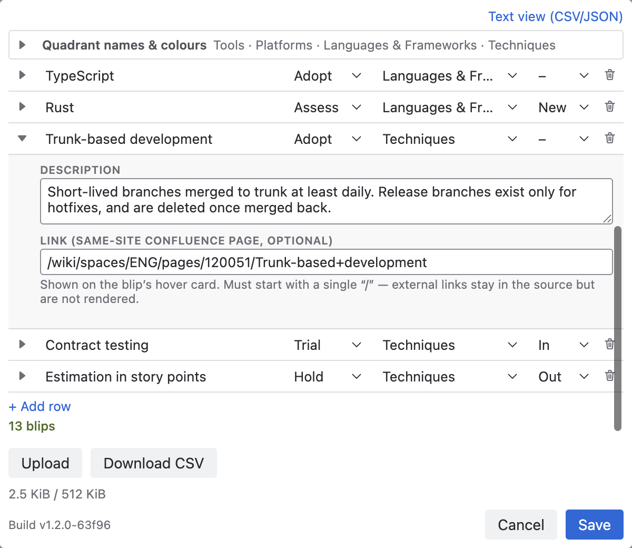
Task: Click the link hint text about hover card
Action: click(x=318, y=292)
